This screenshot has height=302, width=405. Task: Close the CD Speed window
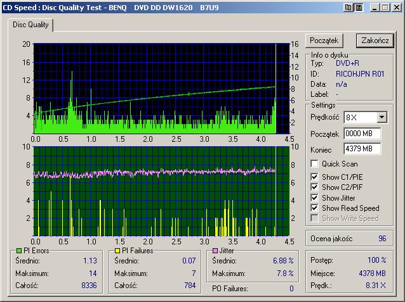[x=397, y=8]
